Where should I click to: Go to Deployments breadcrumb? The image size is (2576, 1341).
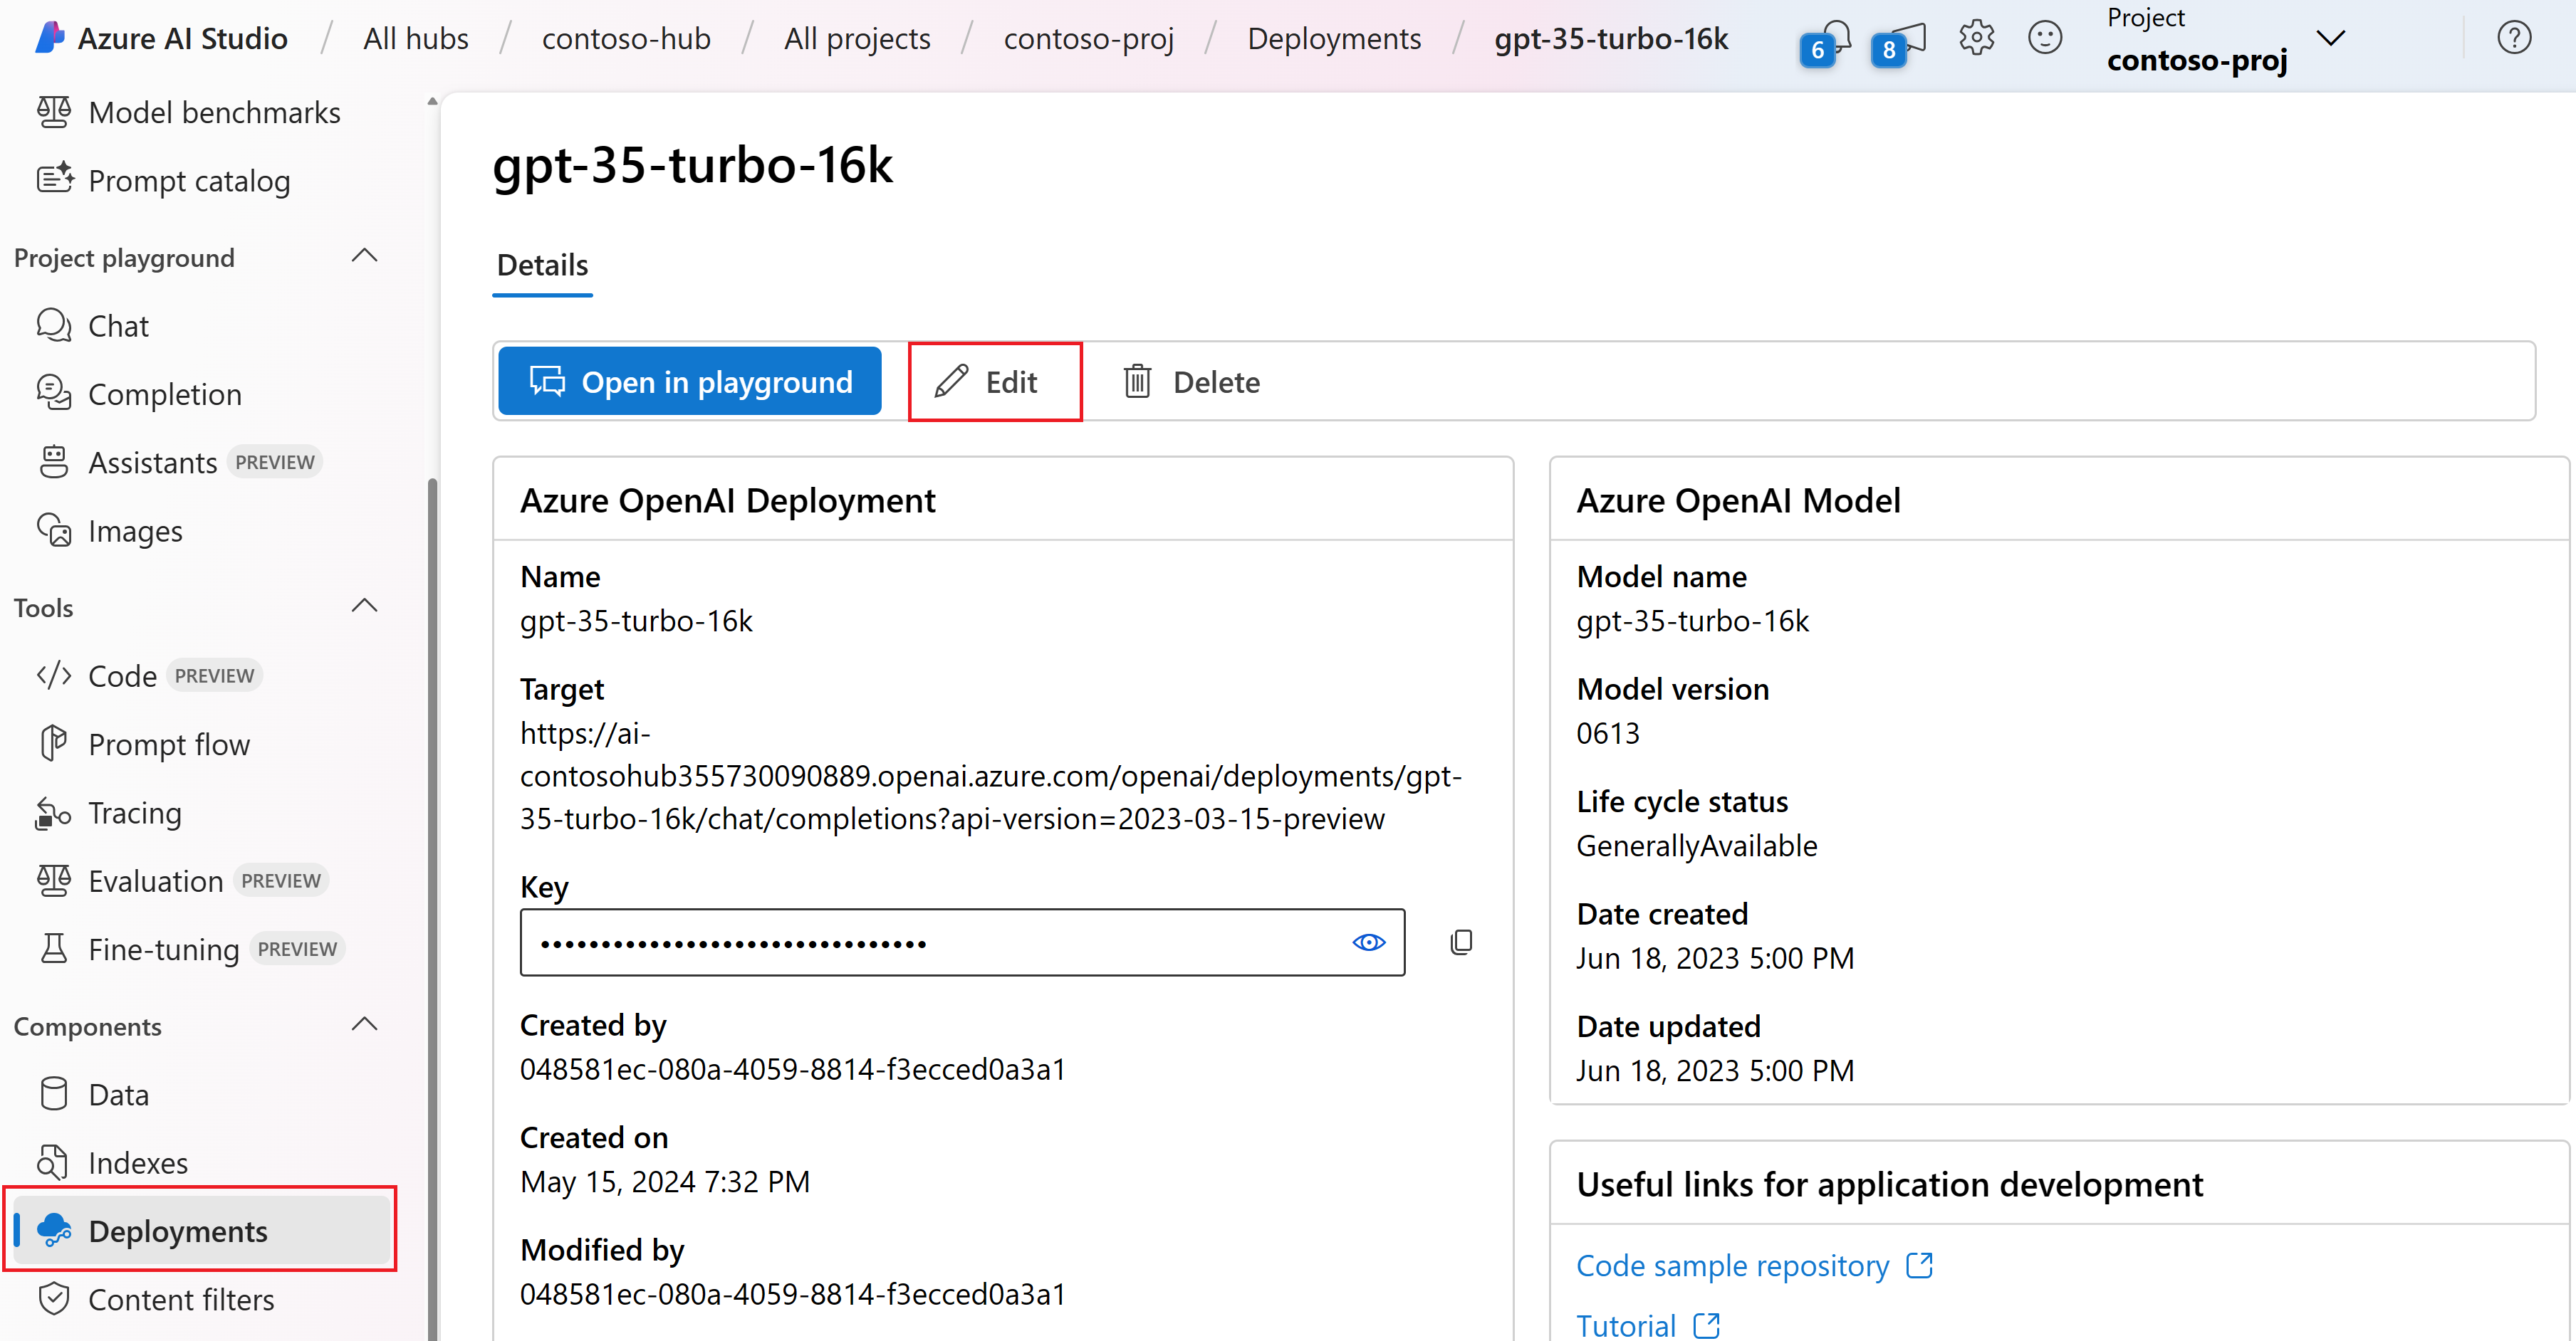coord(1334,39)
